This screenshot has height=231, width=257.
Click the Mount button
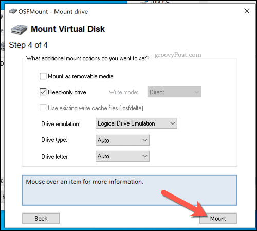pos(218,218)
